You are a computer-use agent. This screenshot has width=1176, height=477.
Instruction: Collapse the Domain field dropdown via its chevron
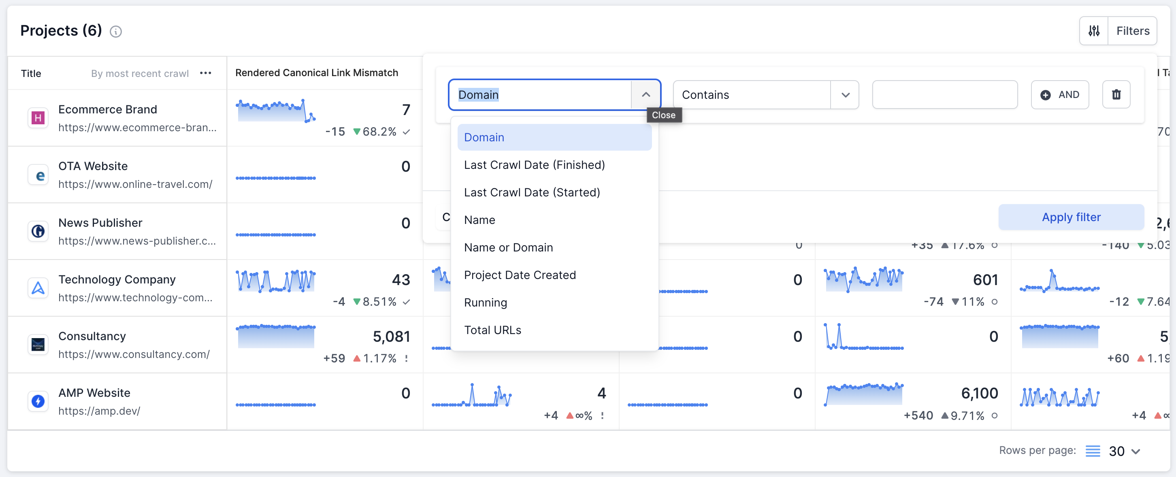[x=646, y=94]
